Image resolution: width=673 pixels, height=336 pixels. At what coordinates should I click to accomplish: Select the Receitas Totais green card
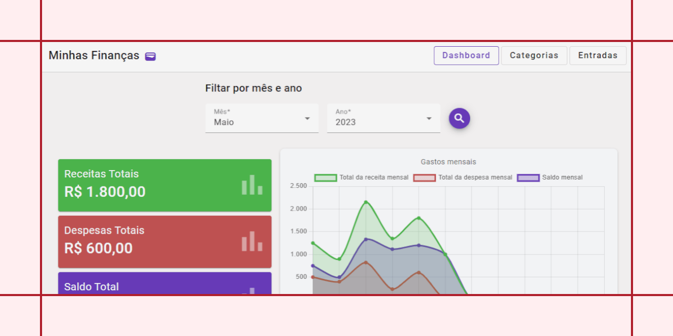165,185
